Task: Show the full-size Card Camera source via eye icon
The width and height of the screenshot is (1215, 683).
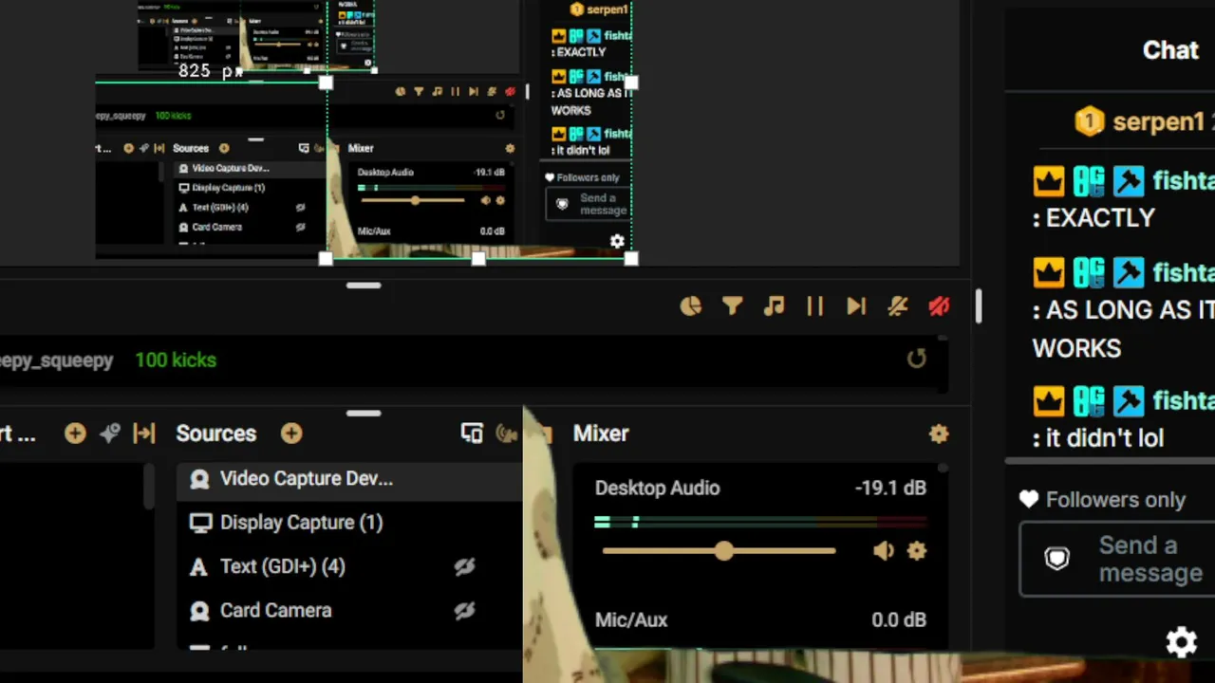Action: click(464, 611)
